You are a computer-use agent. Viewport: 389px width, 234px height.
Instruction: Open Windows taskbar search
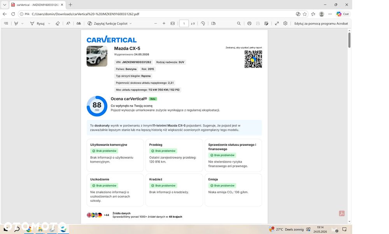pos(17,229)
